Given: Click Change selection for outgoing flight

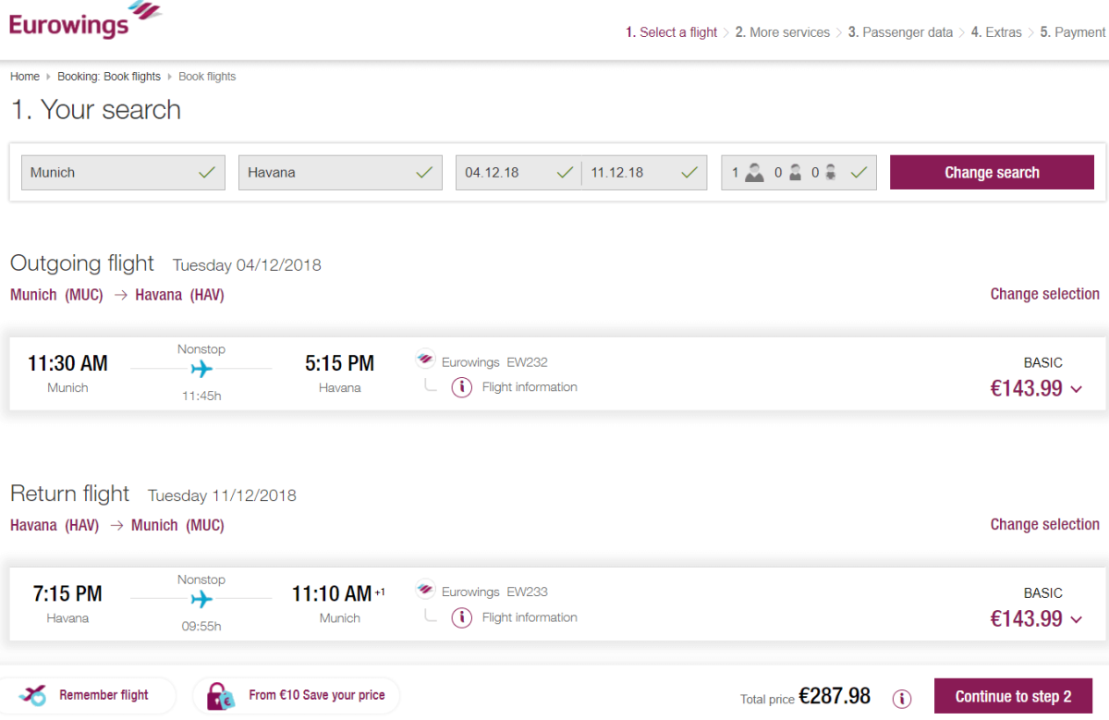Looking at the screenshot, I should [1044, 294].
